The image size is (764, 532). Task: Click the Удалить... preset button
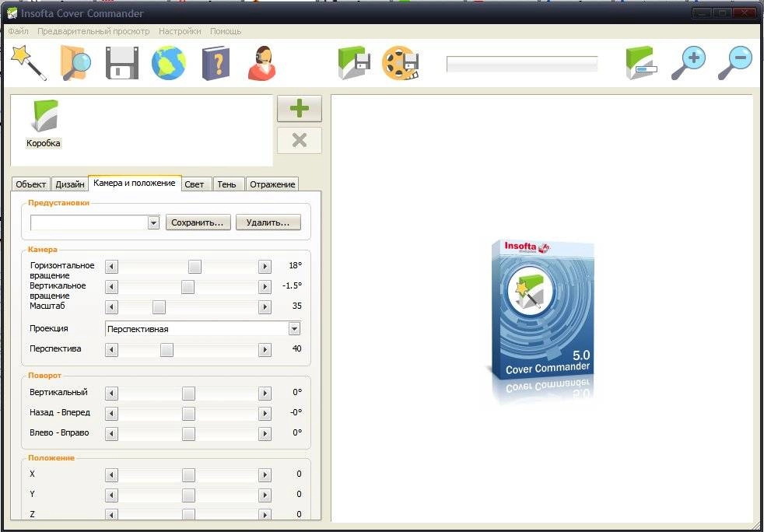[x=268, y=222]
